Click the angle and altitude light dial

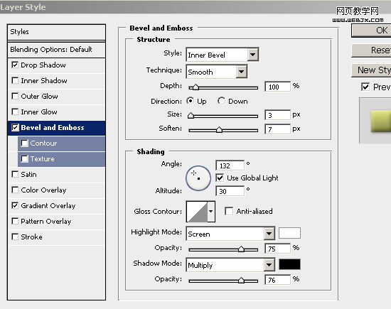pyautogui.click(x=198, y=178)
